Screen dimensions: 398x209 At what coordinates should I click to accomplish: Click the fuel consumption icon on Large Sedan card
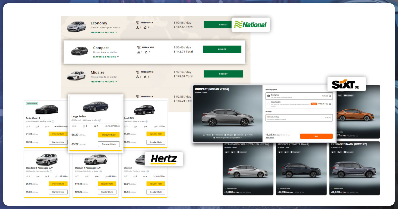pos(106,126)
